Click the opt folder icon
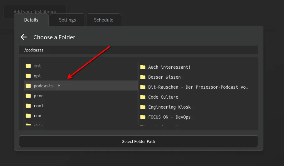This screenshot has width=284, height=166. coord(28,76)
